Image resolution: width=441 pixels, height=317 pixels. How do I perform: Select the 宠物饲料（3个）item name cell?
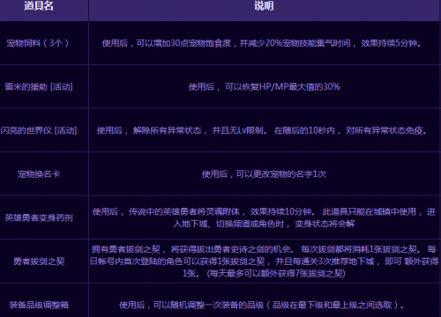pos(38,43)
